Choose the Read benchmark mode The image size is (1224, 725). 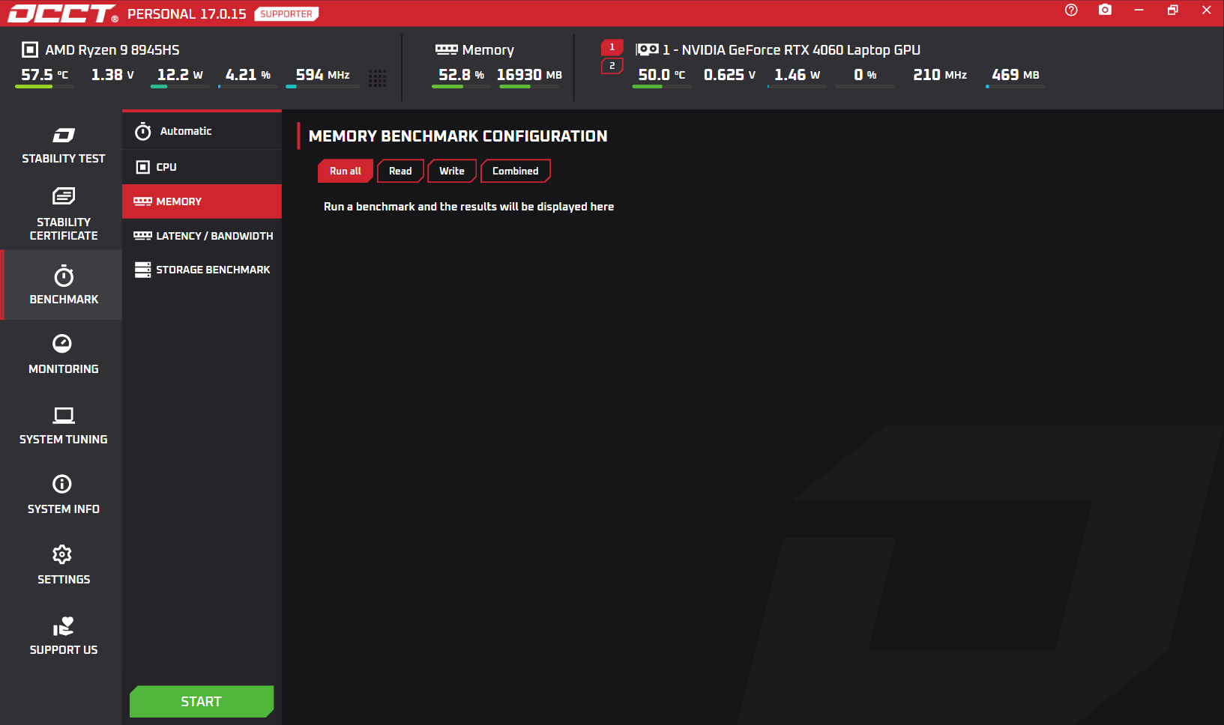coord(400,171)
